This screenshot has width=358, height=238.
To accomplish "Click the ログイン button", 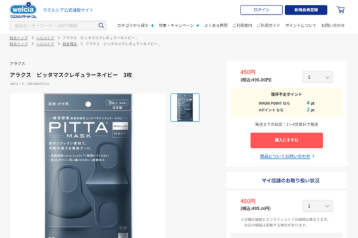I will pos(261,10).
